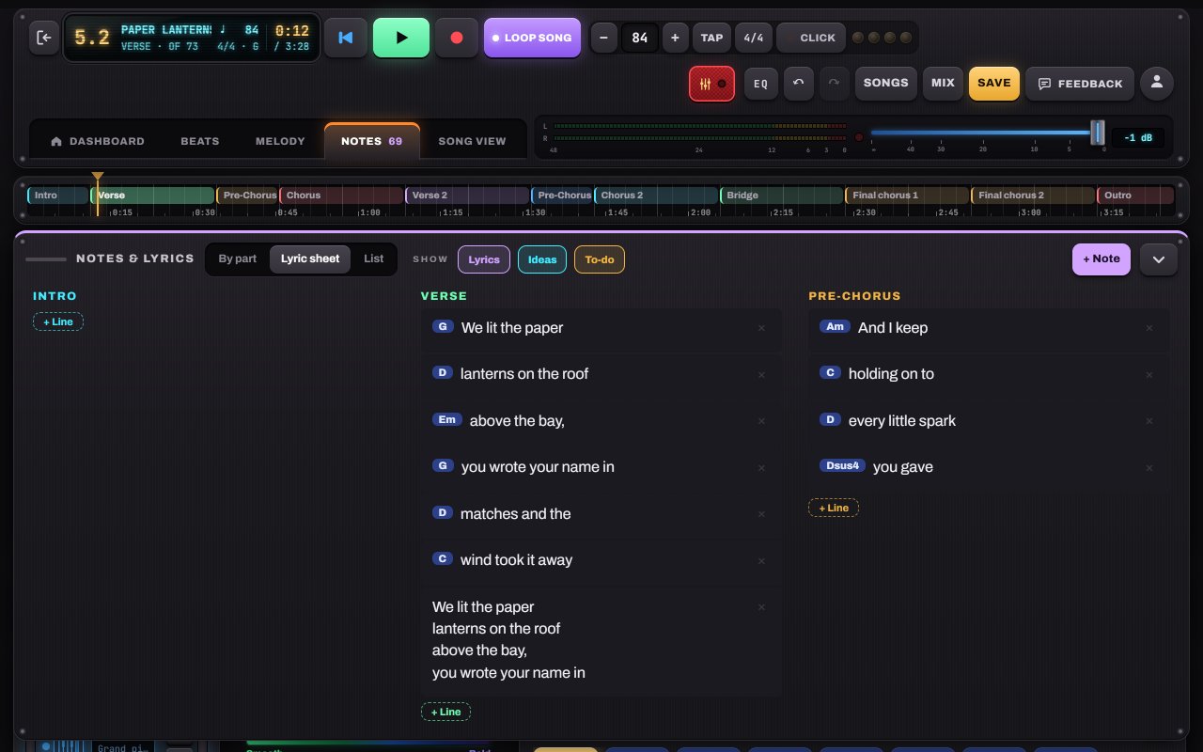Start recording with the red record button
Image resolution: width=1203 pixels, height=752 pixels.
pos(457,38)
